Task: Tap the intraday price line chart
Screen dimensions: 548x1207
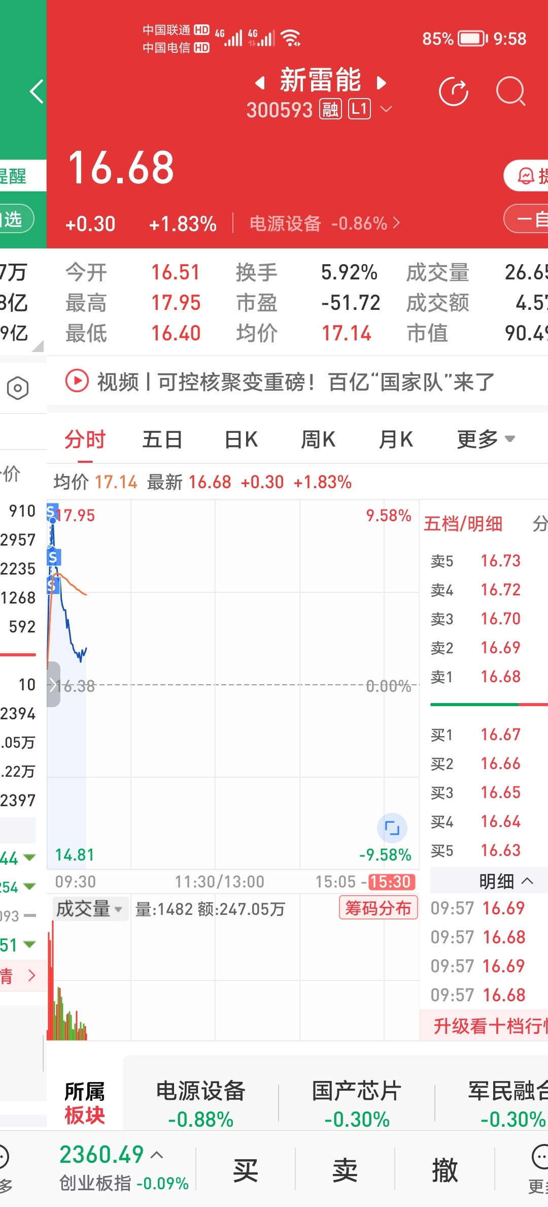Action: [232, 684]
